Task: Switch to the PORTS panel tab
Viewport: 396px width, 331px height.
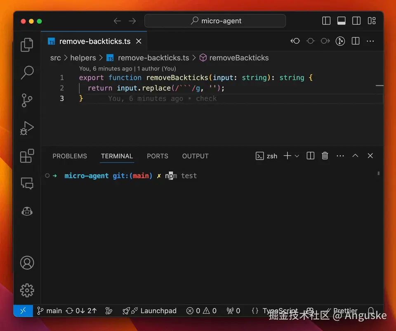Action: (158, 156)
